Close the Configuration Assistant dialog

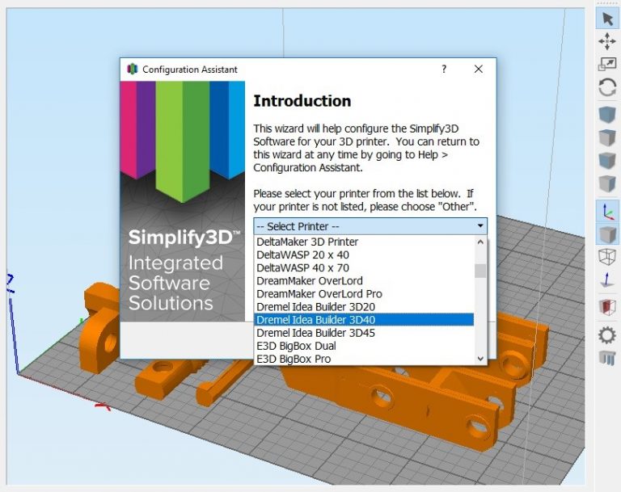pyautogui.click(x=479, y=69)
